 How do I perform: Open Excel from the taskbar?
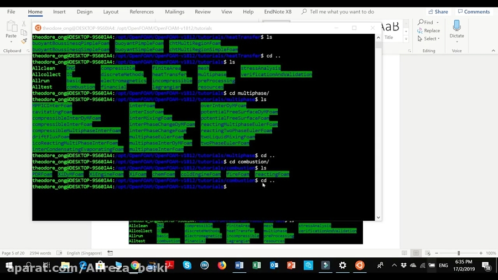click(x=257, y=265)
